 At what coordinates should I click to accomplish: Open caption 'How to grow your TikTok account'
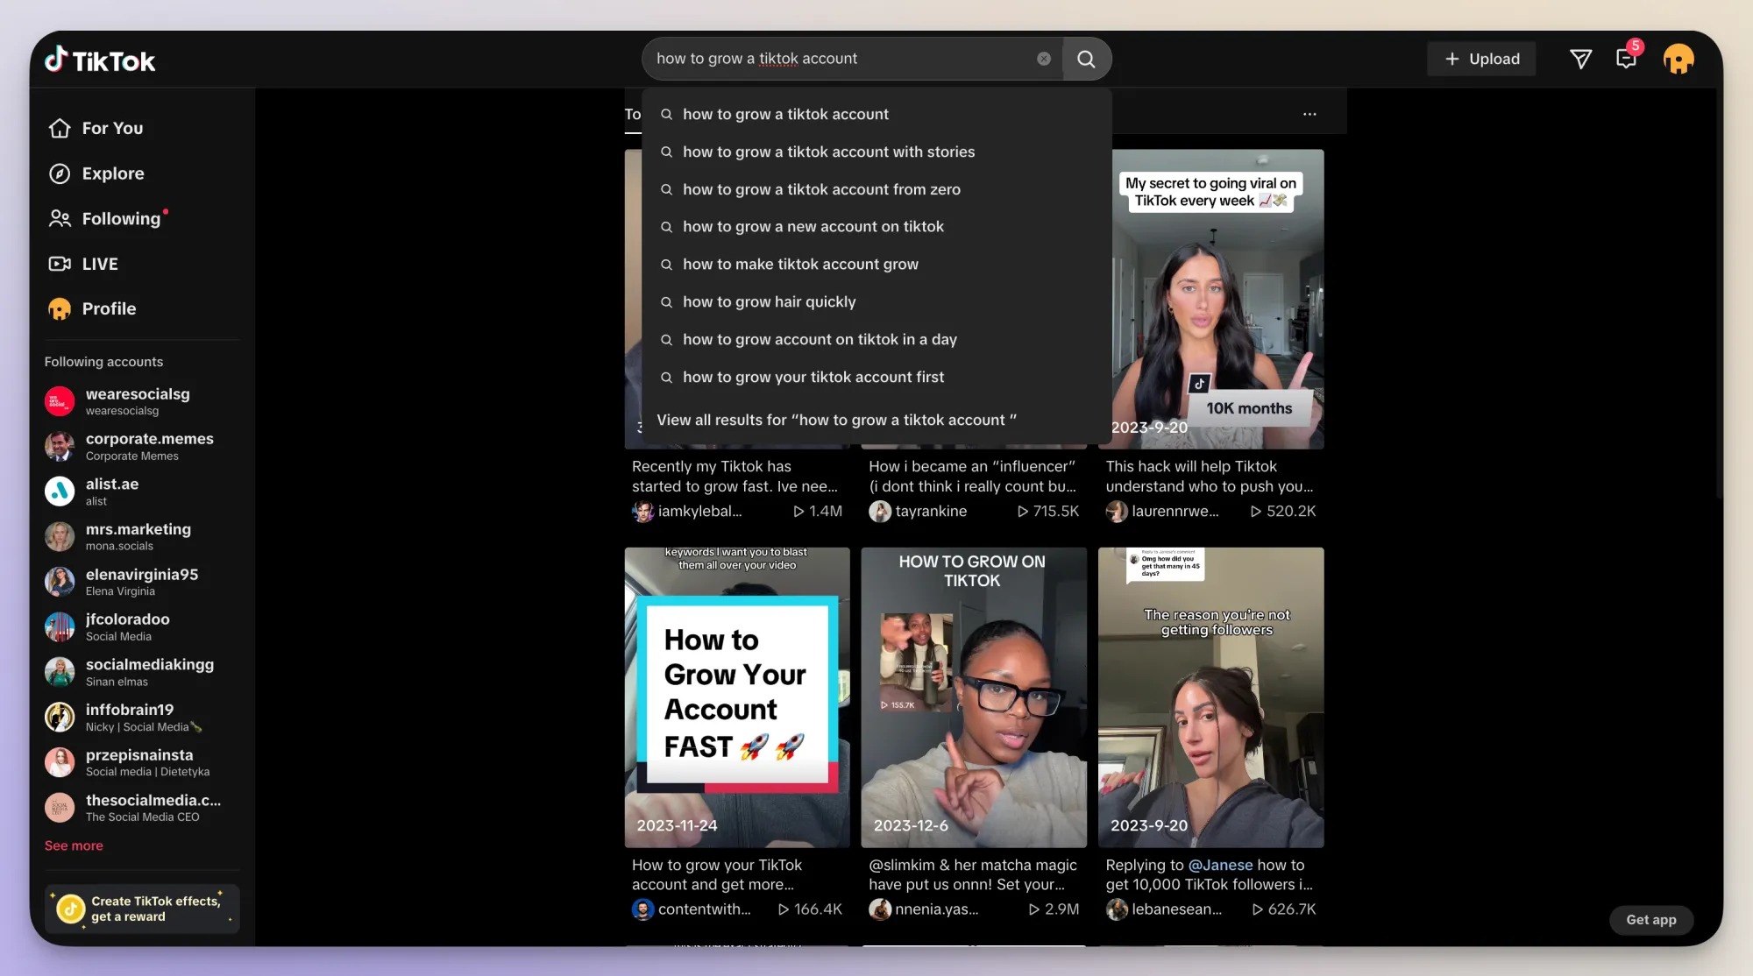coord(717,874)
